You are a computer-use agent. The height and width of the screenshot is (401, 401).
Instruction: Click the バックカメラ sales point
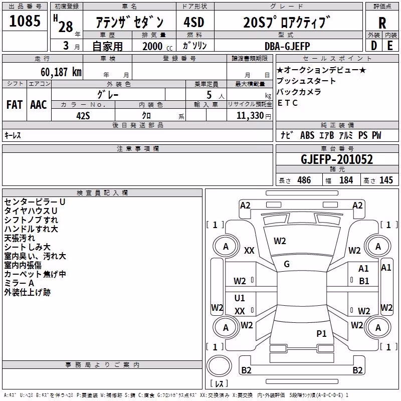(299, 92)
